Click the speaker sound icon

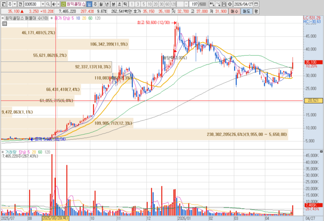[x=54, y=4]
